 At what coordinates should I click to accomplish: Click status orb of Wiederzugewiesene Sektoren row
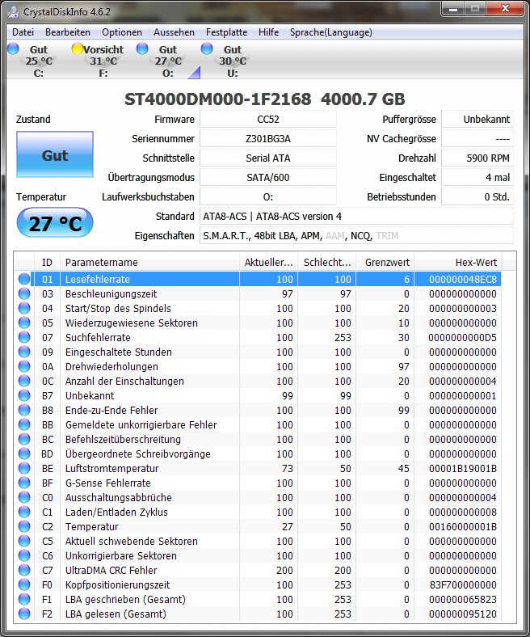24,323
